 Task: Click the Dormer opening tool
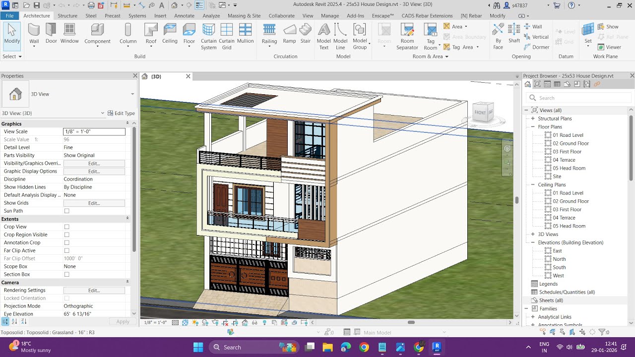click(537, 47)
